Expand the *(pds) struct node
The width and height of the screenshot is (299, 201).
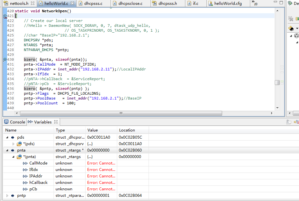(x=13, y=144)
